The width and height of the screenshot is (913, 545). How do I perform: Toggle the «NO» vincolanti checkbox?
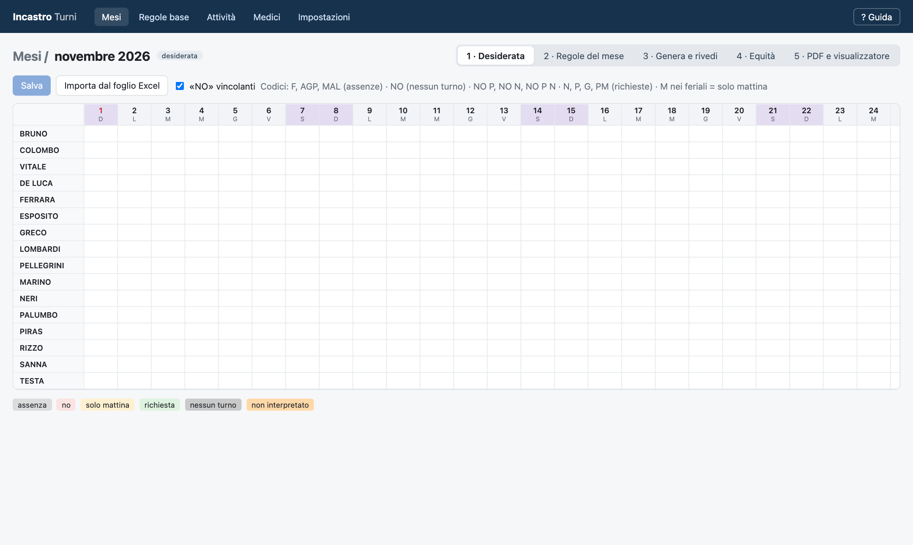(x=180, y=86)
